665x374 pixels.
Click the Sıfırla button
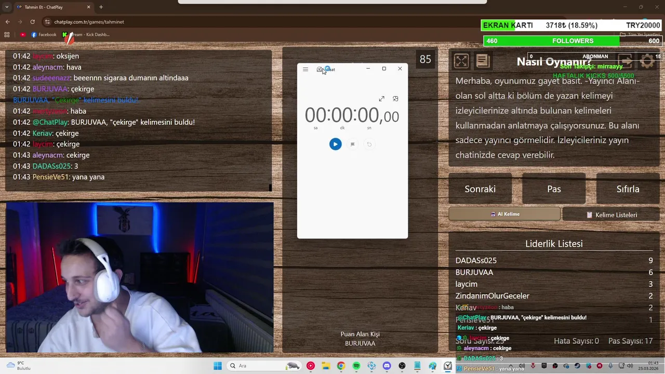(x=628, y=189)
